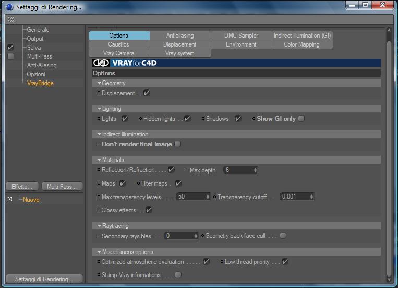Uncheck the Salva checkbox in sidebar
The width and height of the screenshot is (398, 288).
pos(10,48)
